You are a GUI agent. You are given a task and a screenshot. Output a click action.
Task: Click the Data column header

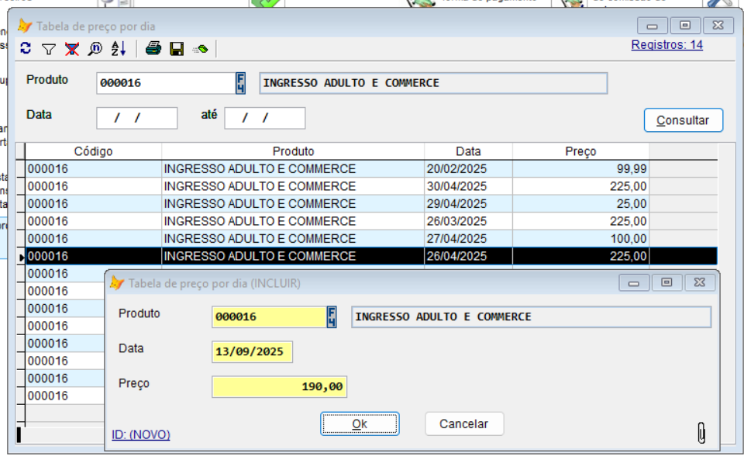coord(468,151)
